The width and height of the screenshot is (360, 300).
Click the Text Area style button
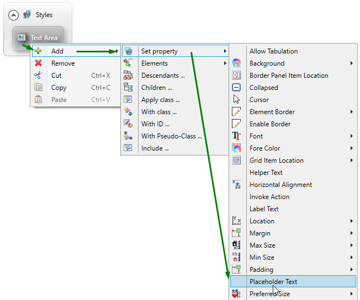click(x=38, y=37)
